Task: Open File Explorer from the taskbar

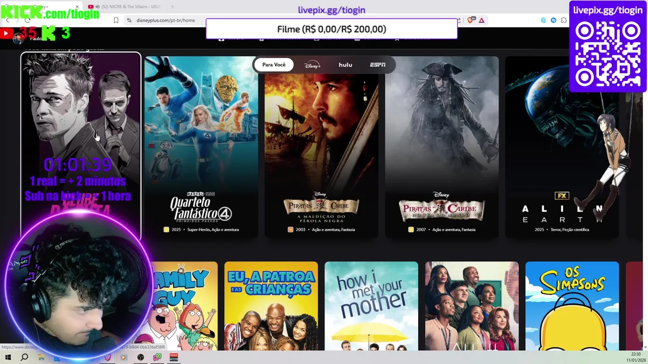Action: [x=41, y=357]
